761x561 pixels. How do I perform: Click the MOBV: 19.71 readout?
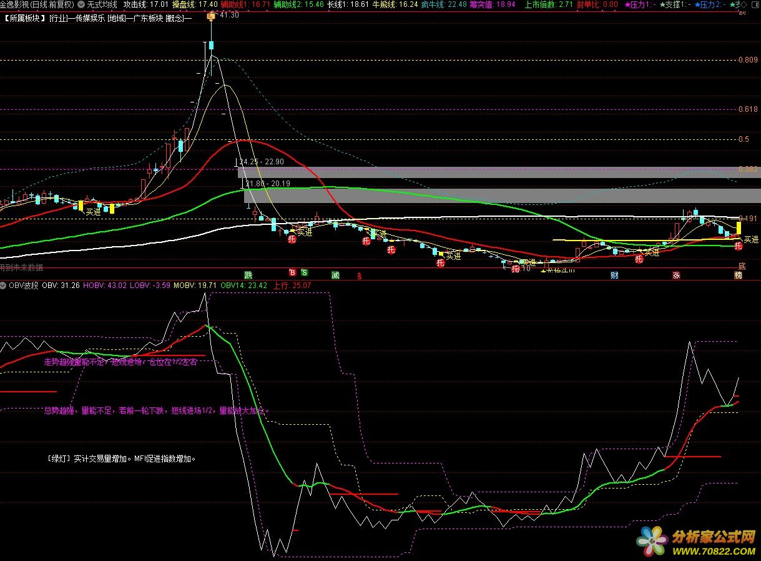tap(195, 285)
